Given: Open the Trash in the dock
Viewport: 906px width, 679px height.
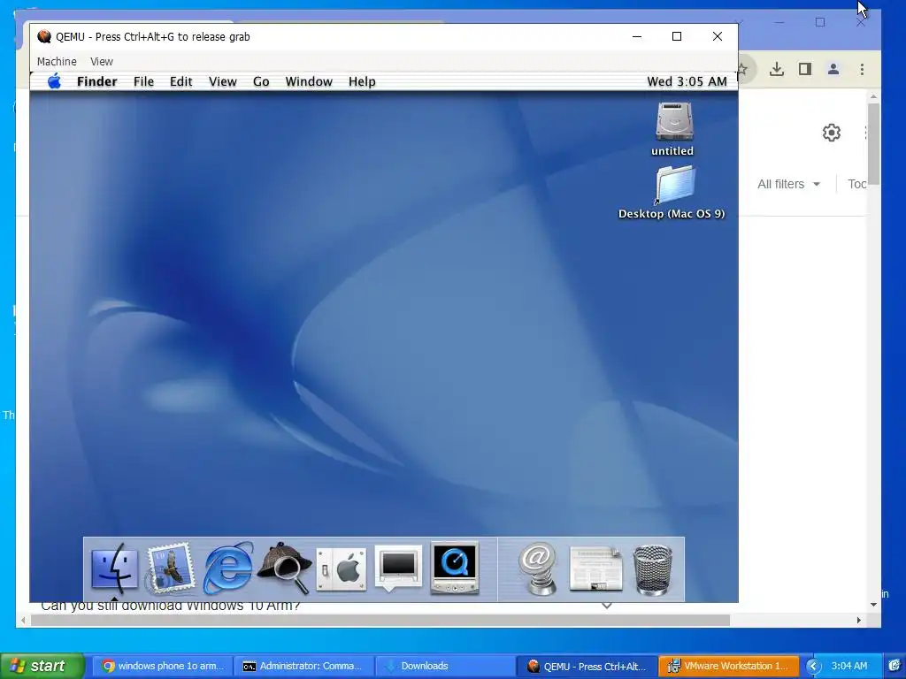Looking at the screenshot, I should [653, 569].
